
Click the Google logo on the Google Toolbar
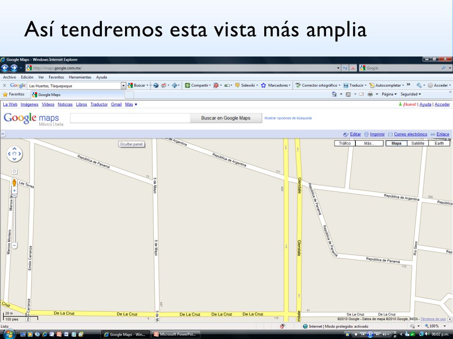[x=18, y=85]
